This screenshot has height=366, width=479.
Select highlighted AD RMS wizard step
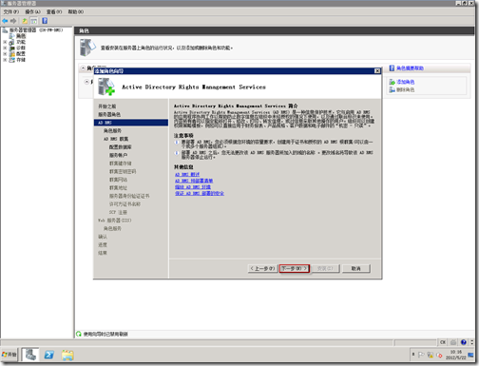[131, 123]
